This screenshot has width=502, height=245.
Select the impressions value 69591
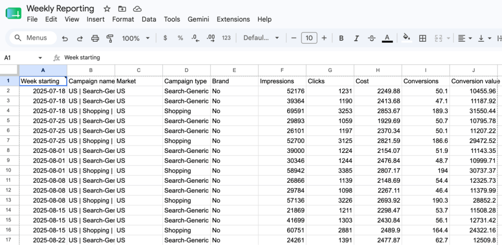pyautogui.click(x=282, y=111)
